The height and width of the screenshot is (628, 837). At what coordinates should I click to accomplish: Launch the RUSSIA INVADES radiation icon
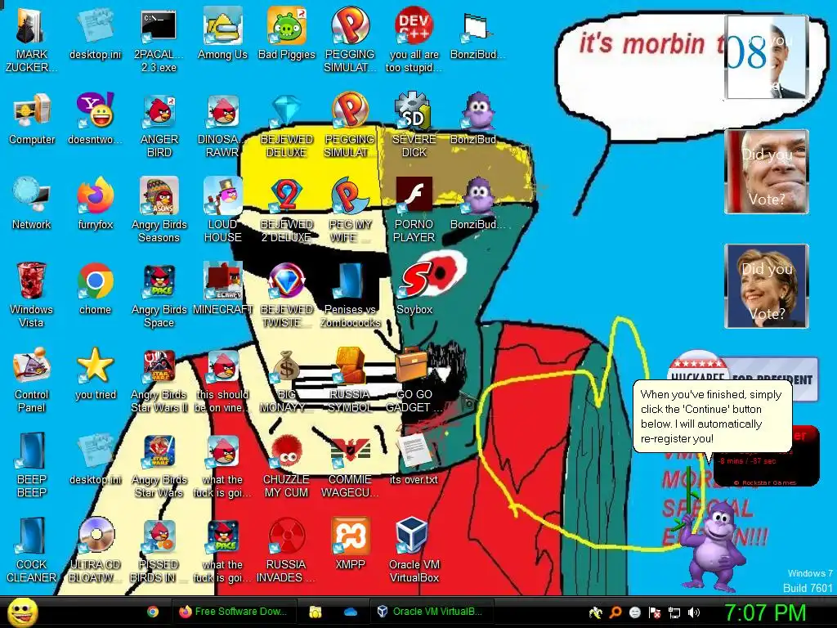point(287,550)
